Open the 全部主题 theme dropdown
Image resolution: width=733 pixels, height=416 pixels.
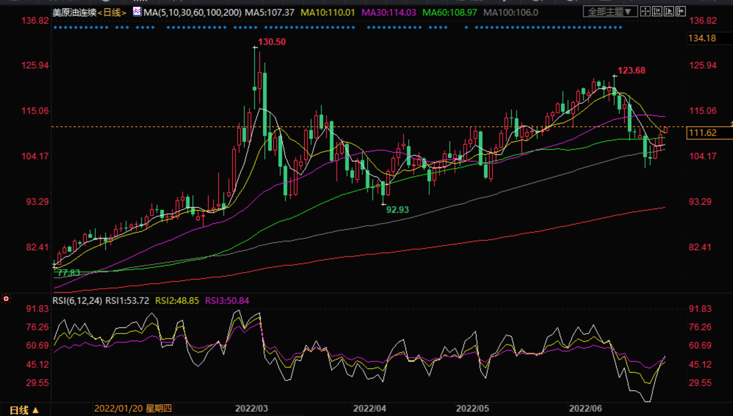tap(610, 11)
